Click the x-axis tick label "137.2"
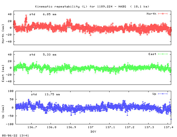 (x=130, y=127)
